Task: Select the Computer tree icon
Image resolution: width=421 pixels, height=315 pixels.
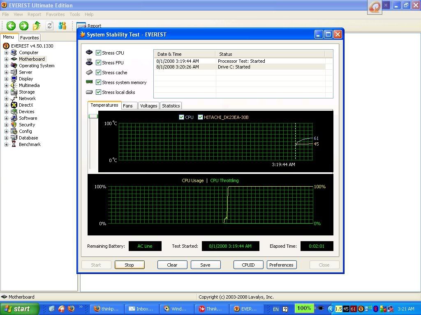Action: coord(14,52)
